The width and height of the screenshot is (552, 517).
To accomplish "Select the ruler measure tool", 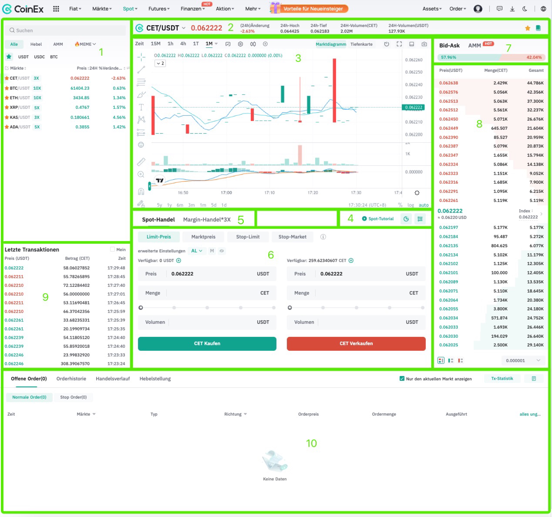I will click(141, 162).
